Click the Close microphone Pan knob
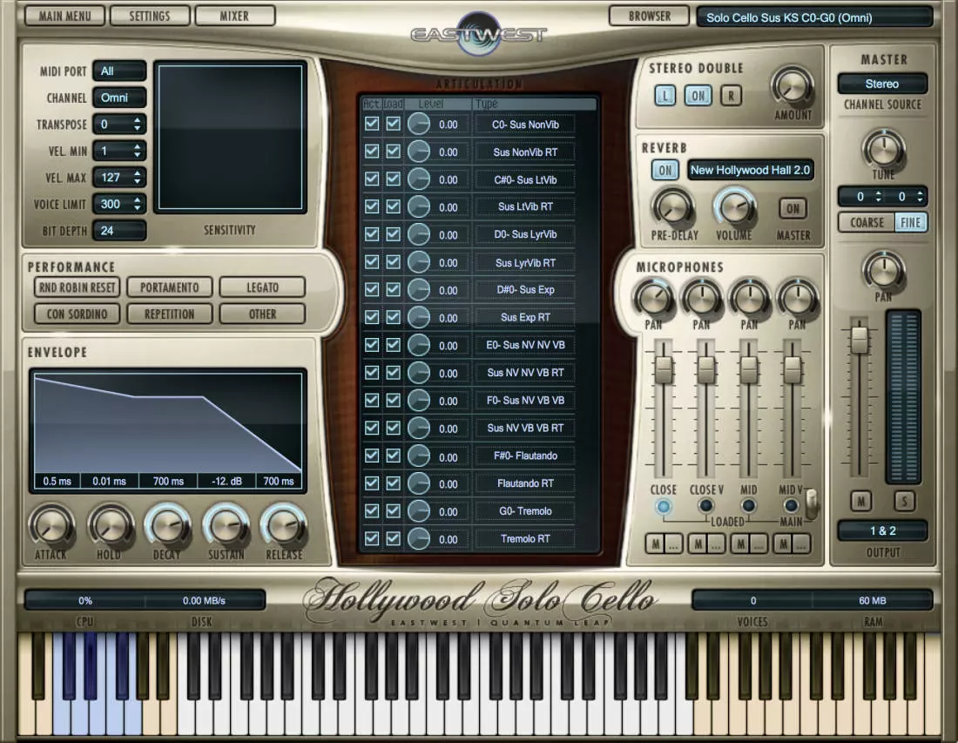The height and width of the screenshot is (743, 958). (654, 298)
